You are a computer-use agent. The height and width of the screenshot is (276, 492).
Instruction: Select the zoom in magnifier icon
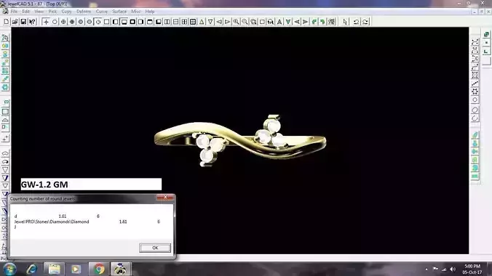[236, 22]
